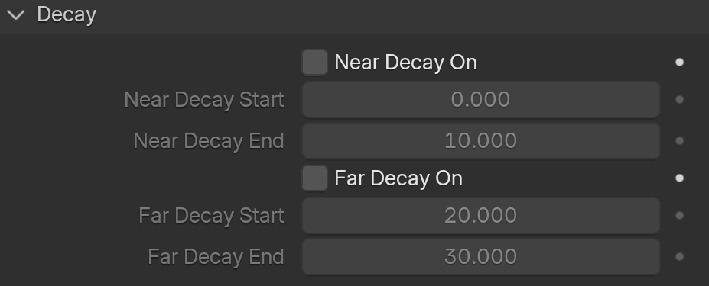Click the animate dot for Near Decay On
The width and height of the screenshot is (709, 286).
point(679,63)
